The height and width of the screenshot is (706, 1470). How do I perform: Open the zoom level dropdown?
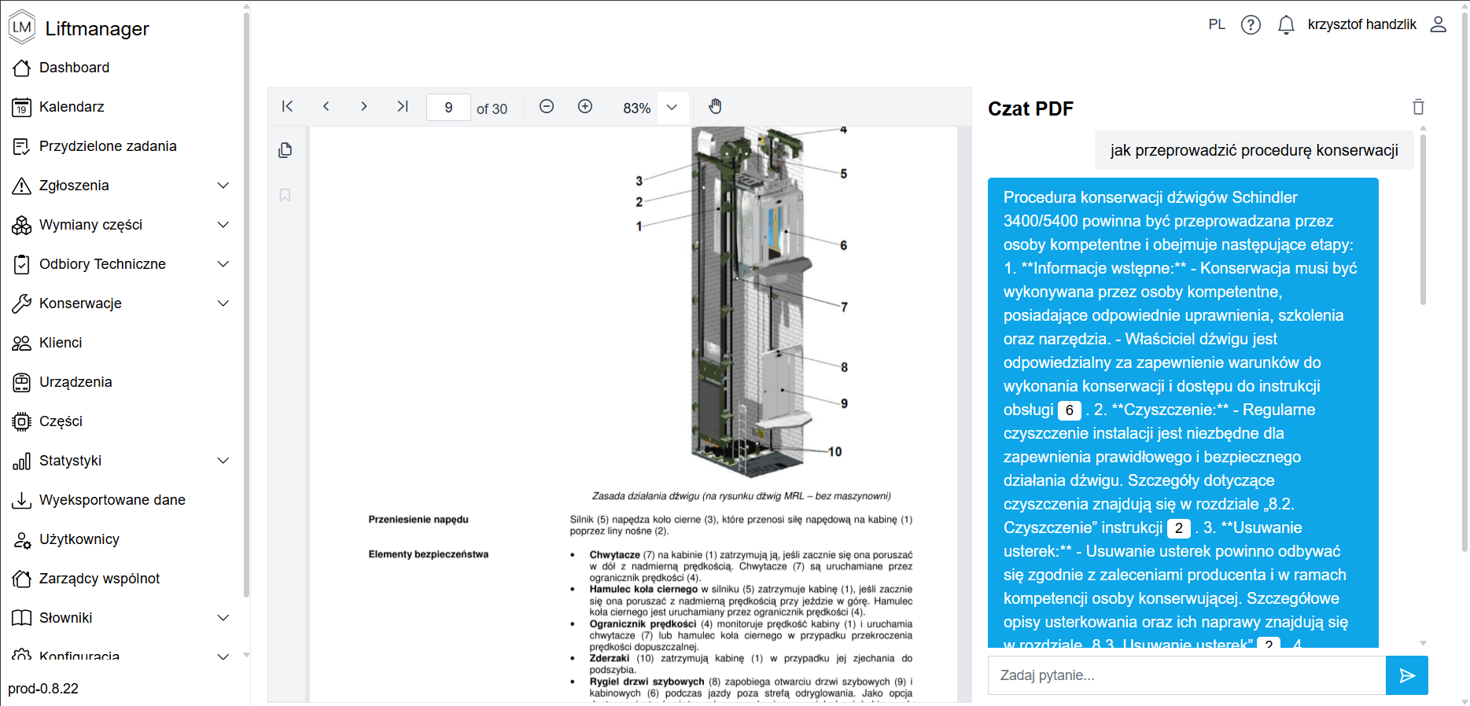[x=672, y=108]
